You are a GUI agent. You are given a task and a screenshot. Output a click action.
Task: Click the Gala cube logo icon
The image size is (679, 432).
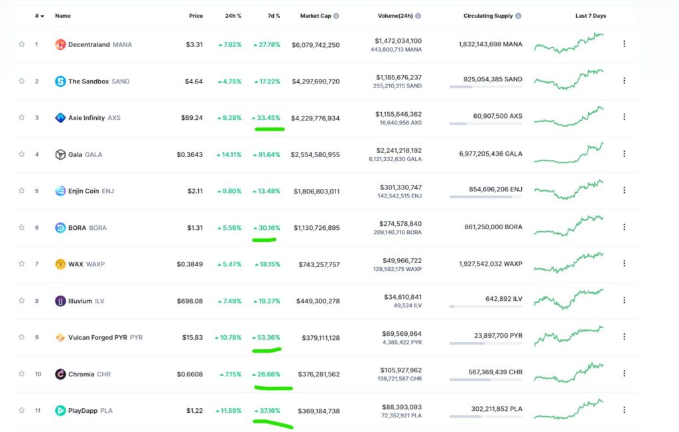pos(60,154)
